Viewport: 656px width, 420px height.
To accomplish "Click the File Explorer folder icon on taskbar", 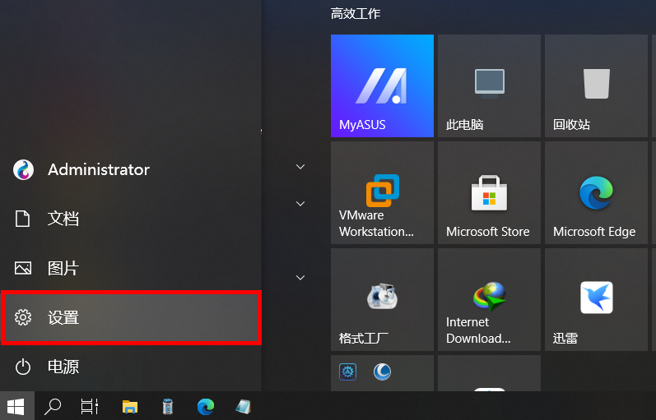I will (x=130, y=406).
